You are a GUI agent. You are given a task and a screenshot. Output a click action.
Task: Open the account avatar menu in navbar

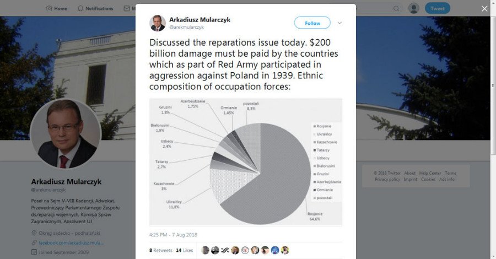click(x=414, y=8)
